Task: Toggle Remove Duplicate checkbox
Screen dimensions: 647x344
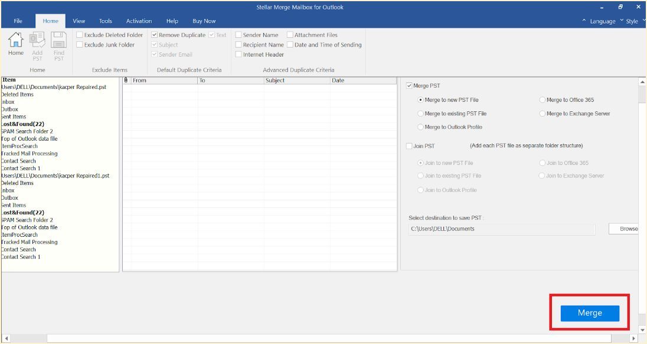Action: (154, 35)
